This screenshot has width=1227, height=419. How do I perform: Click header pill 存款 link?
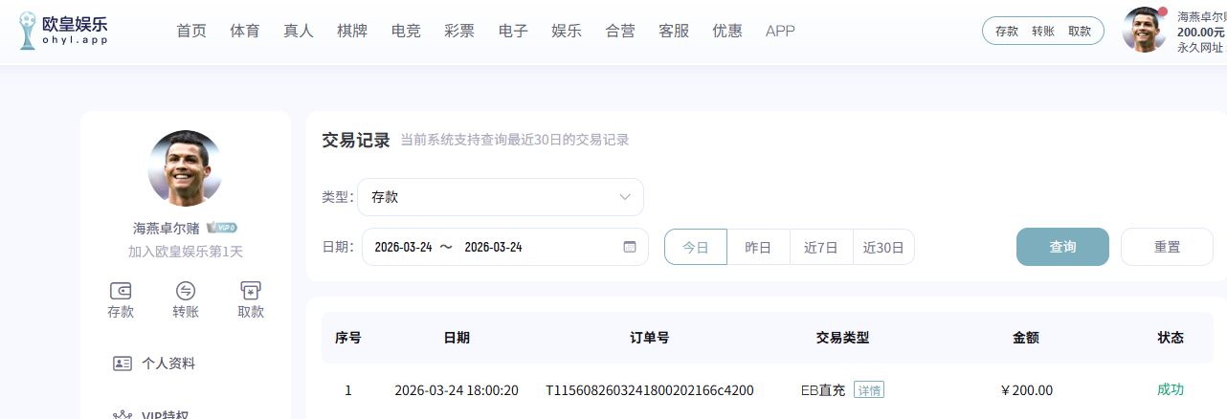(1007, 31)
